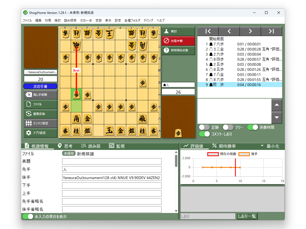Click the comment area down arrow

(x=277, y=117)
